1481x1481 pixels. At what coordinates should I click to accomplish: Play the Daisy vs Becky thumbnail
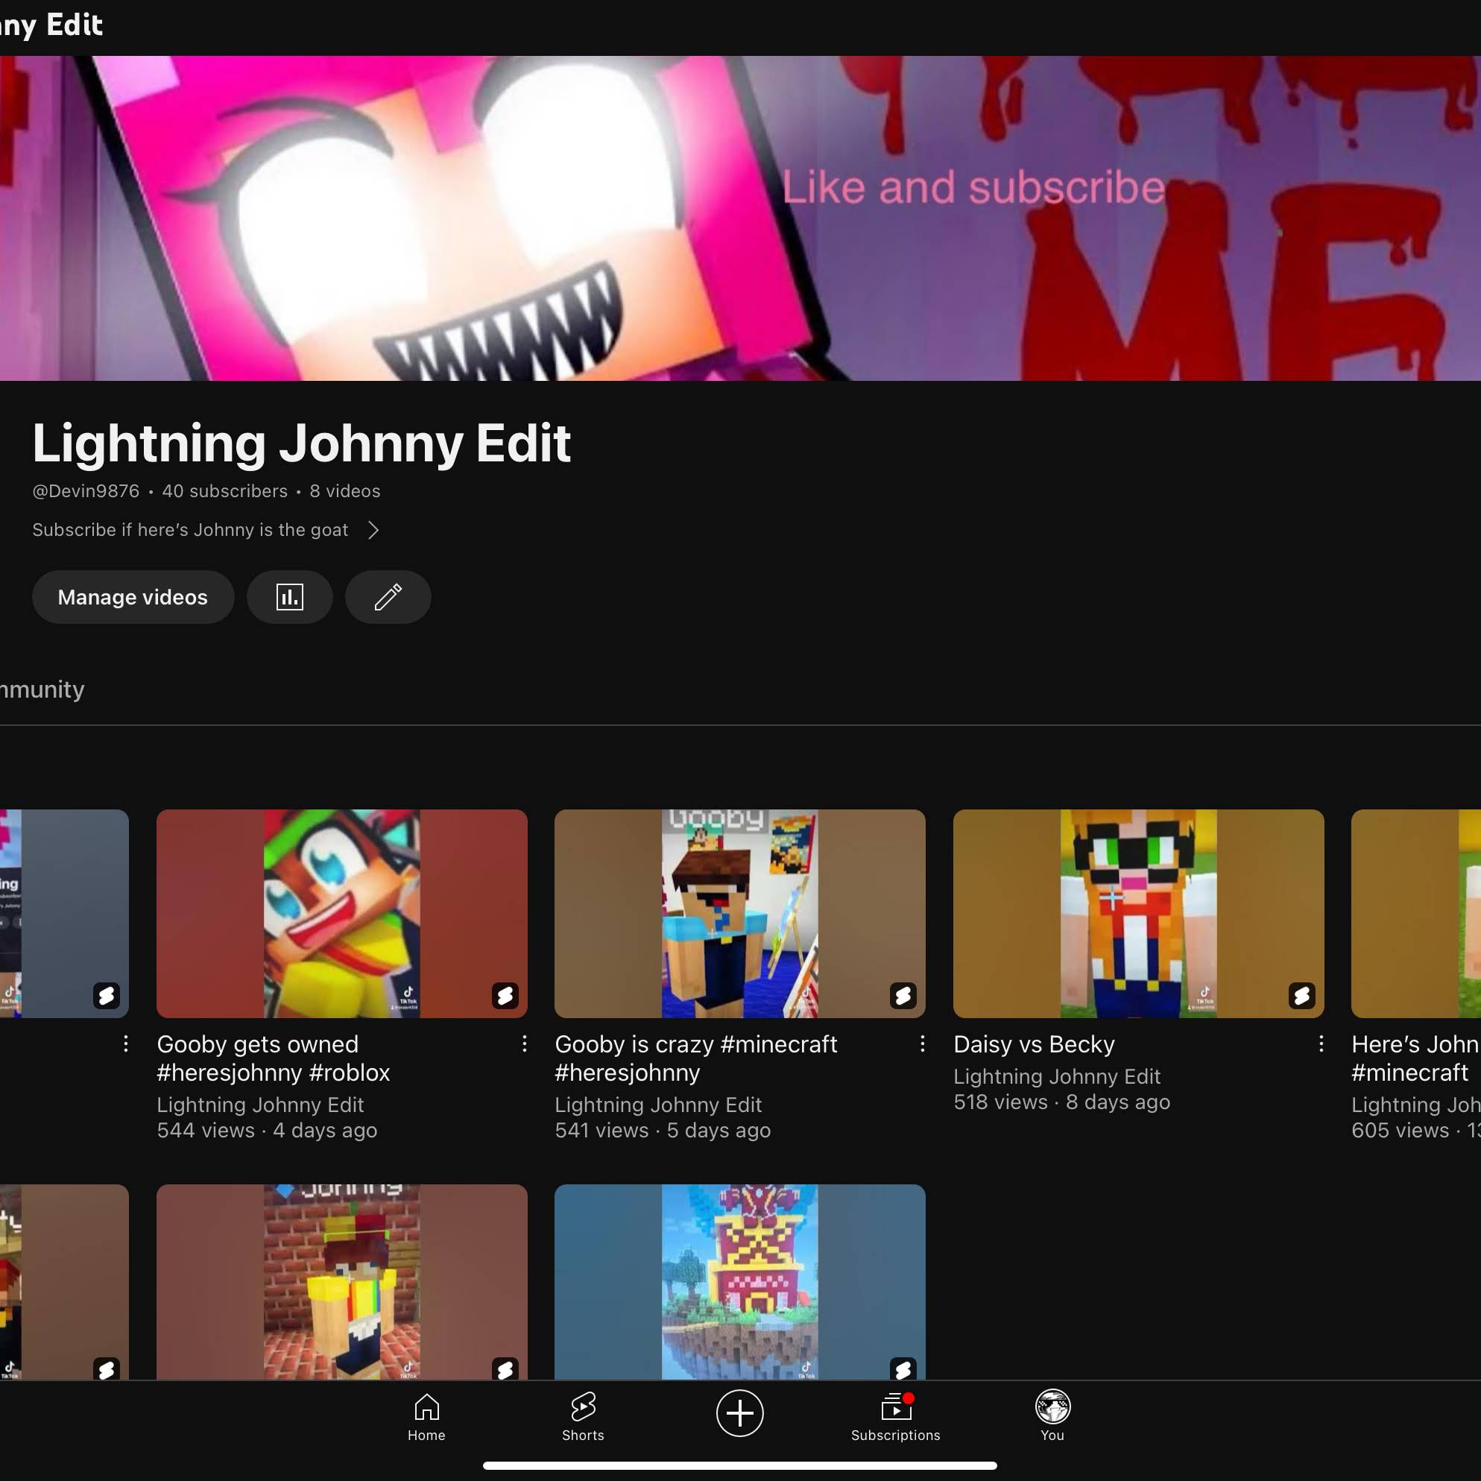pyautogui.click(x=1138, y=914)
